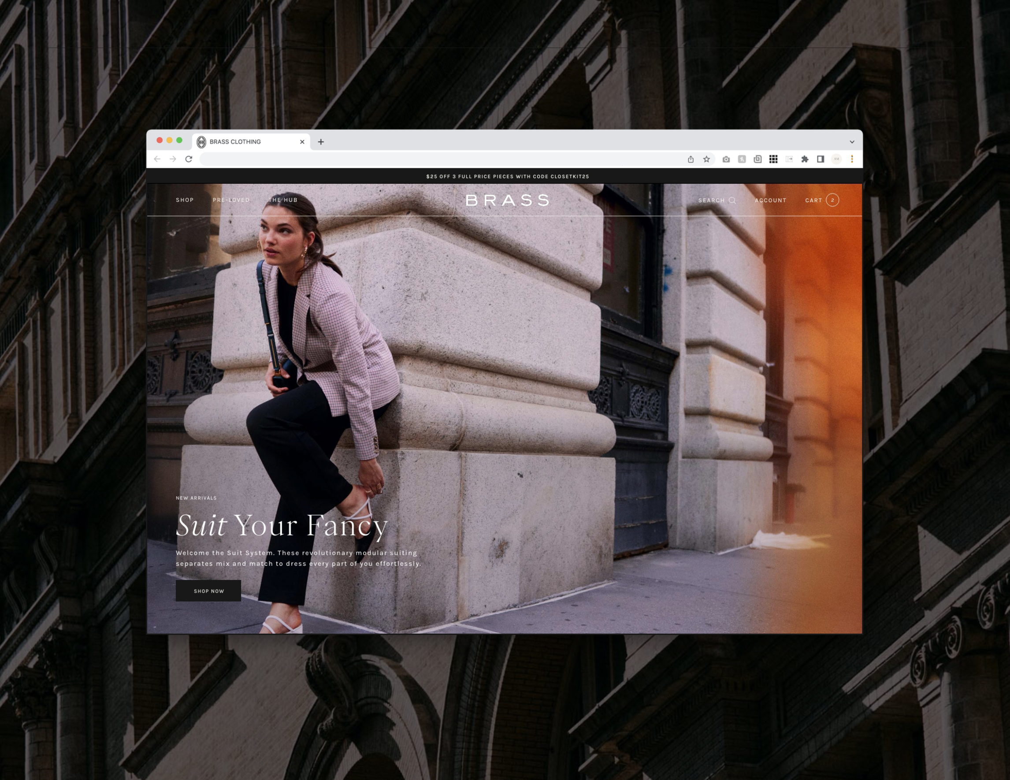
Task: Open the black grid extension icon
Action: click(773, 159)
